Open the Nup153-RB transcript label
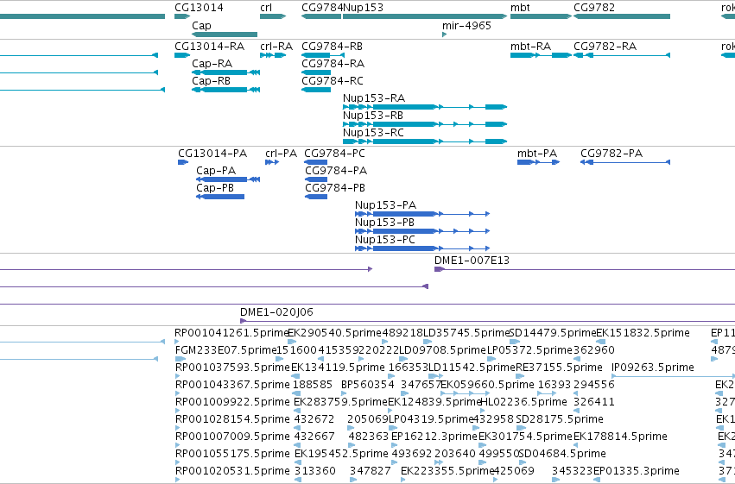This screenshot has height=484, width=735. click(372, 116)
